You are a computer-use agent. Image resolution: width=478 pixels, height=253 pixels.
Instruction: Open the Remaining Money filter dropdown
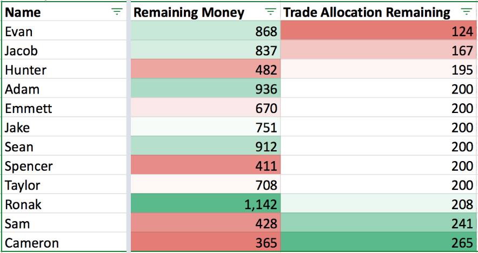tap(270, 12)
